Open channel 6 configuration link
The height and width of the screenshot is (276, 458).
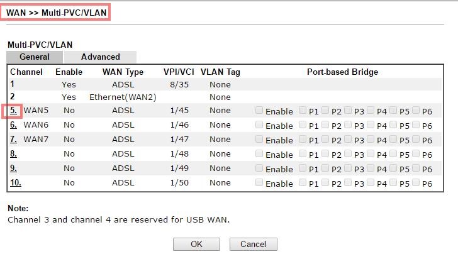point(13,125)
